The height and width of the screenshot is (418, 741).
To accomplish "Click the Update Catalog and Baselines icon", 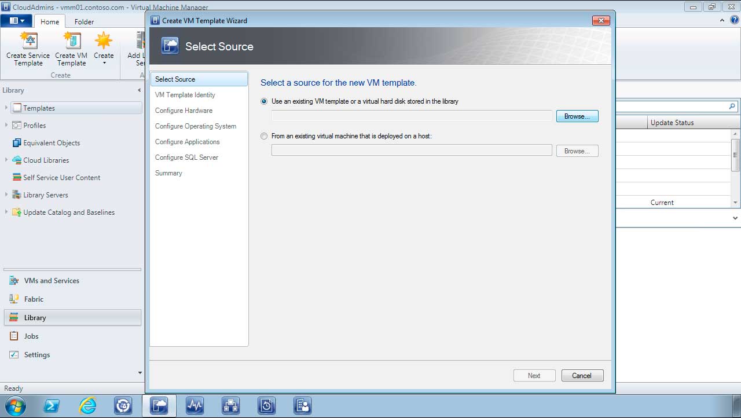I will click(x=17, y=212).
